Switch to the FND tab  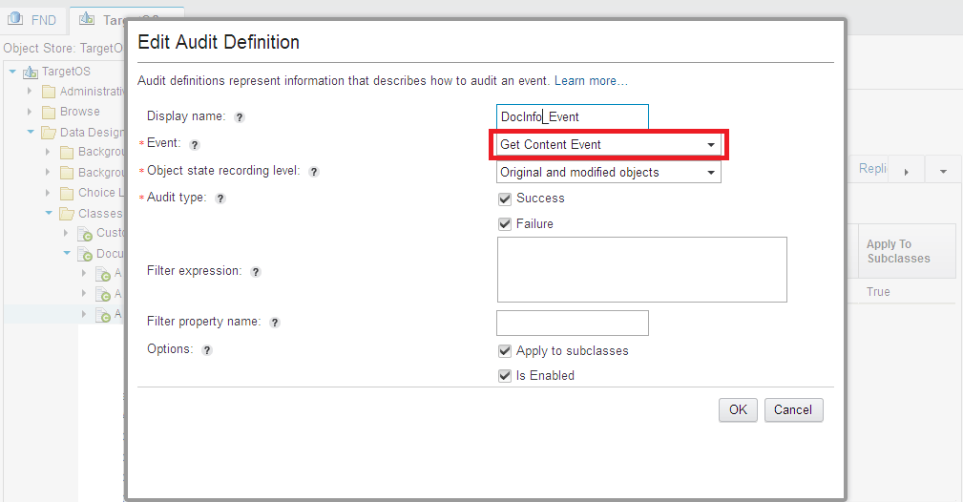pyautogui.click(x=33, y=19)
